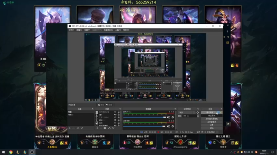Open the 帮助(H) menu
The height and width of the screenshot is (155, 277).
126,30
